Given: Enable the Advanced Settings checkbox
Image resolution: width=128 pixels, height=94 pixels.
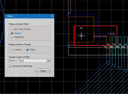Looking at the screenshot, I should click(x=10, y=66).
